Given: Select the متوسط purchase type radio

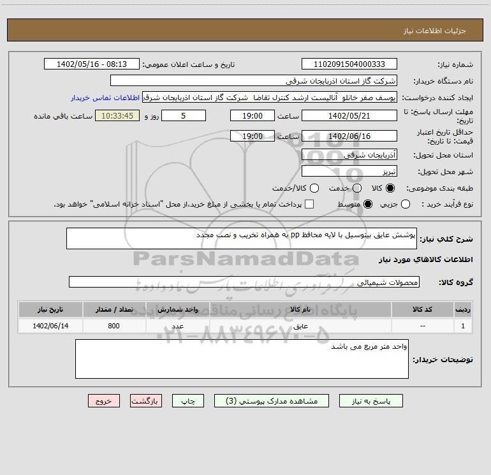Looking at the screenshot, I should pos(368,205).
